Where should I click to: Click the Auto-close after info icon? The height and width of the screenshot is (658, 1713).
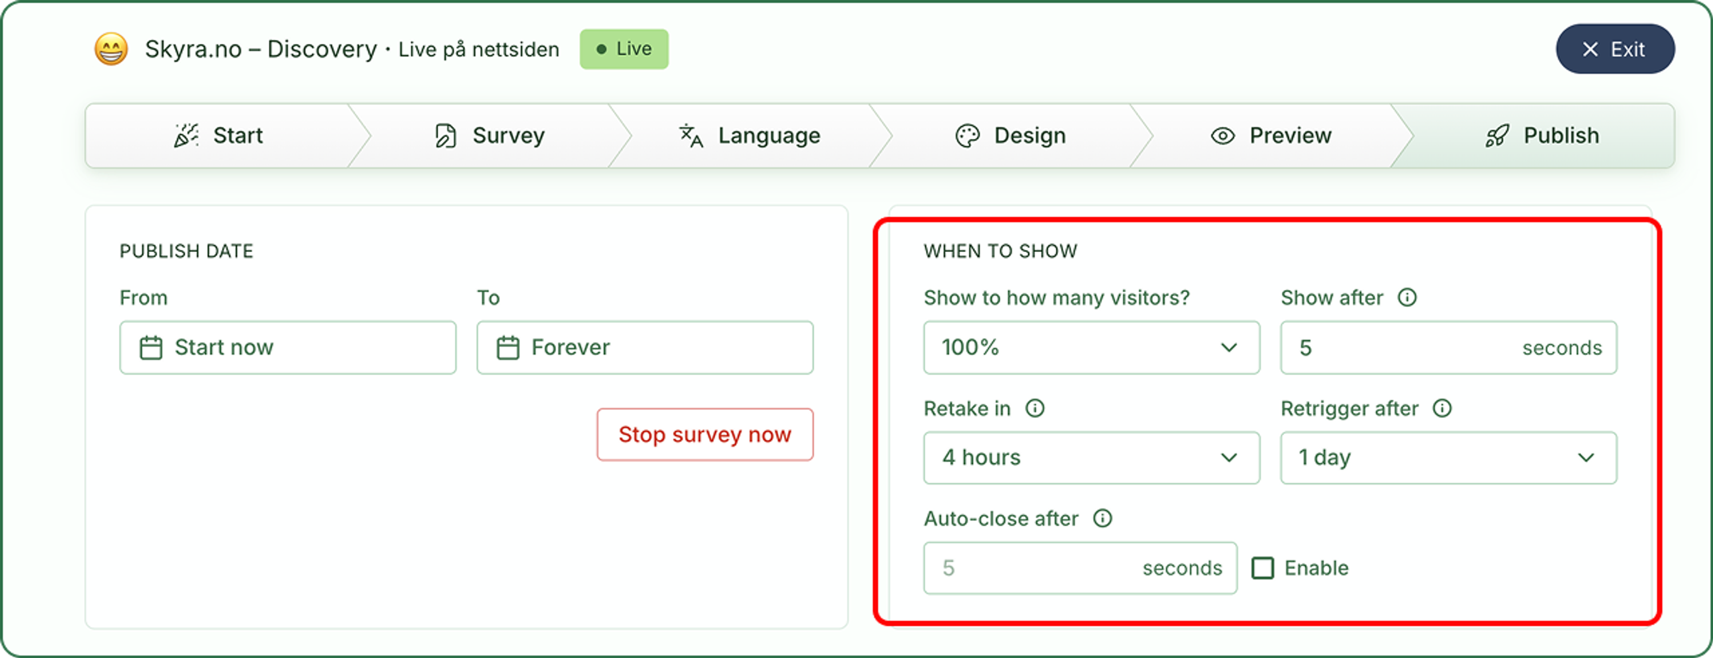click(x=1103, y=518)
